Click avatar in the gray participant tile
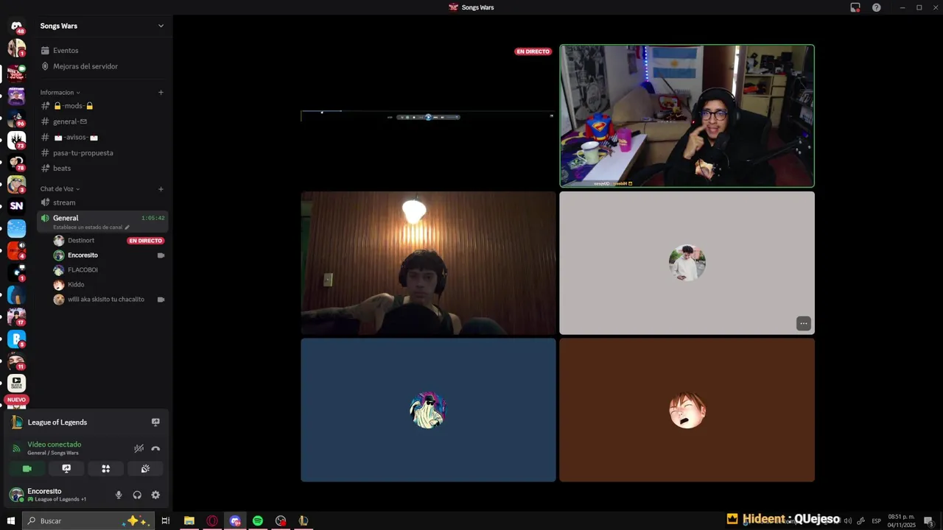This screenshot has height=530, width=943. click(687, 264)
